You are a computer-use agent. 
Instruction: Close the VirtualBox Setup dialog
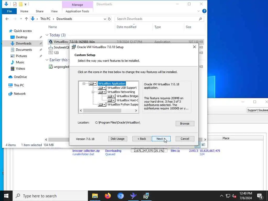(x=194, y=47)
